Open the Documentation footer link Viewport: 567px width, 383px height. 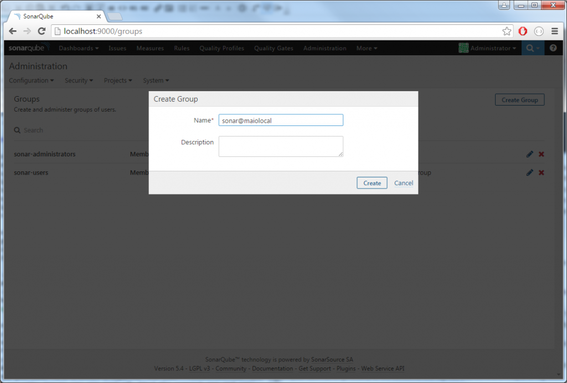pyautogui.click(x=272, y=369)
